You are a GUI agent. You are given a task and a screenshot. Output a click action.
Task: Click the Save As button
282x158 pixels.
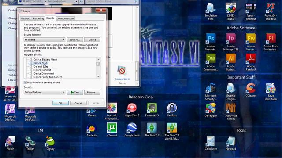pos(75,39)
